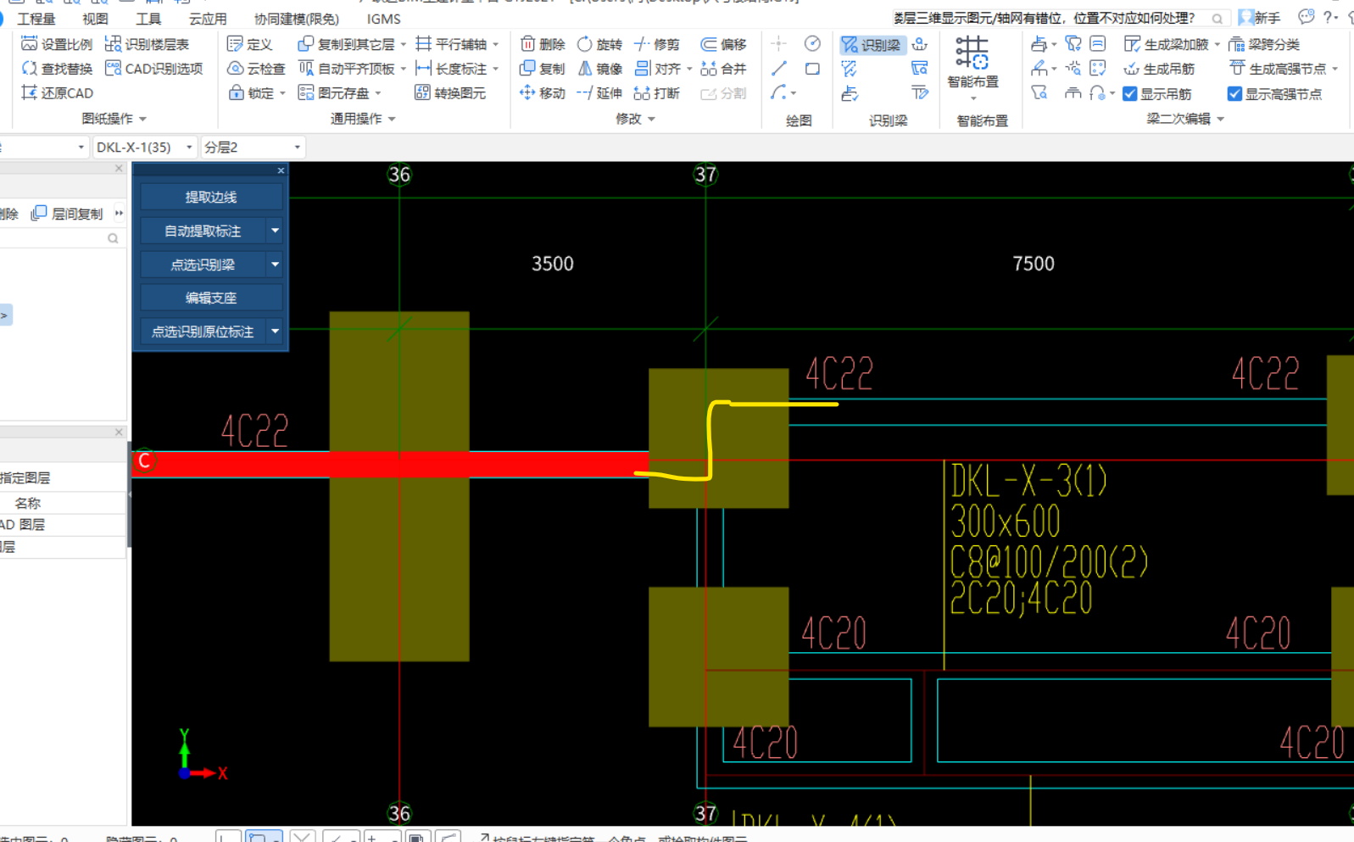The height and width of the screenshot is (842, 1354).
Task: Click the 锁定 lock tool
Action: 251,93
